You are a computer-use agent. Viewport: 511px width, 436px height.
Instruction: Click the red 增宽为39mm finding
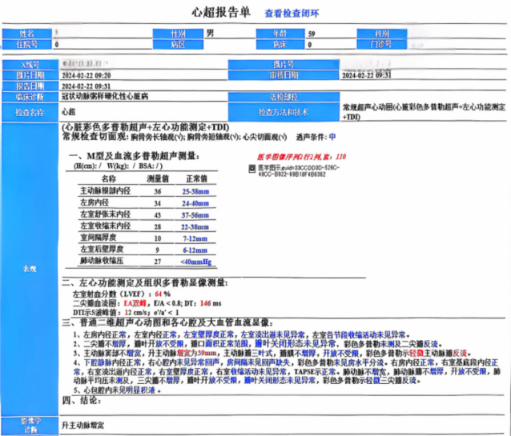coord(196,354)
